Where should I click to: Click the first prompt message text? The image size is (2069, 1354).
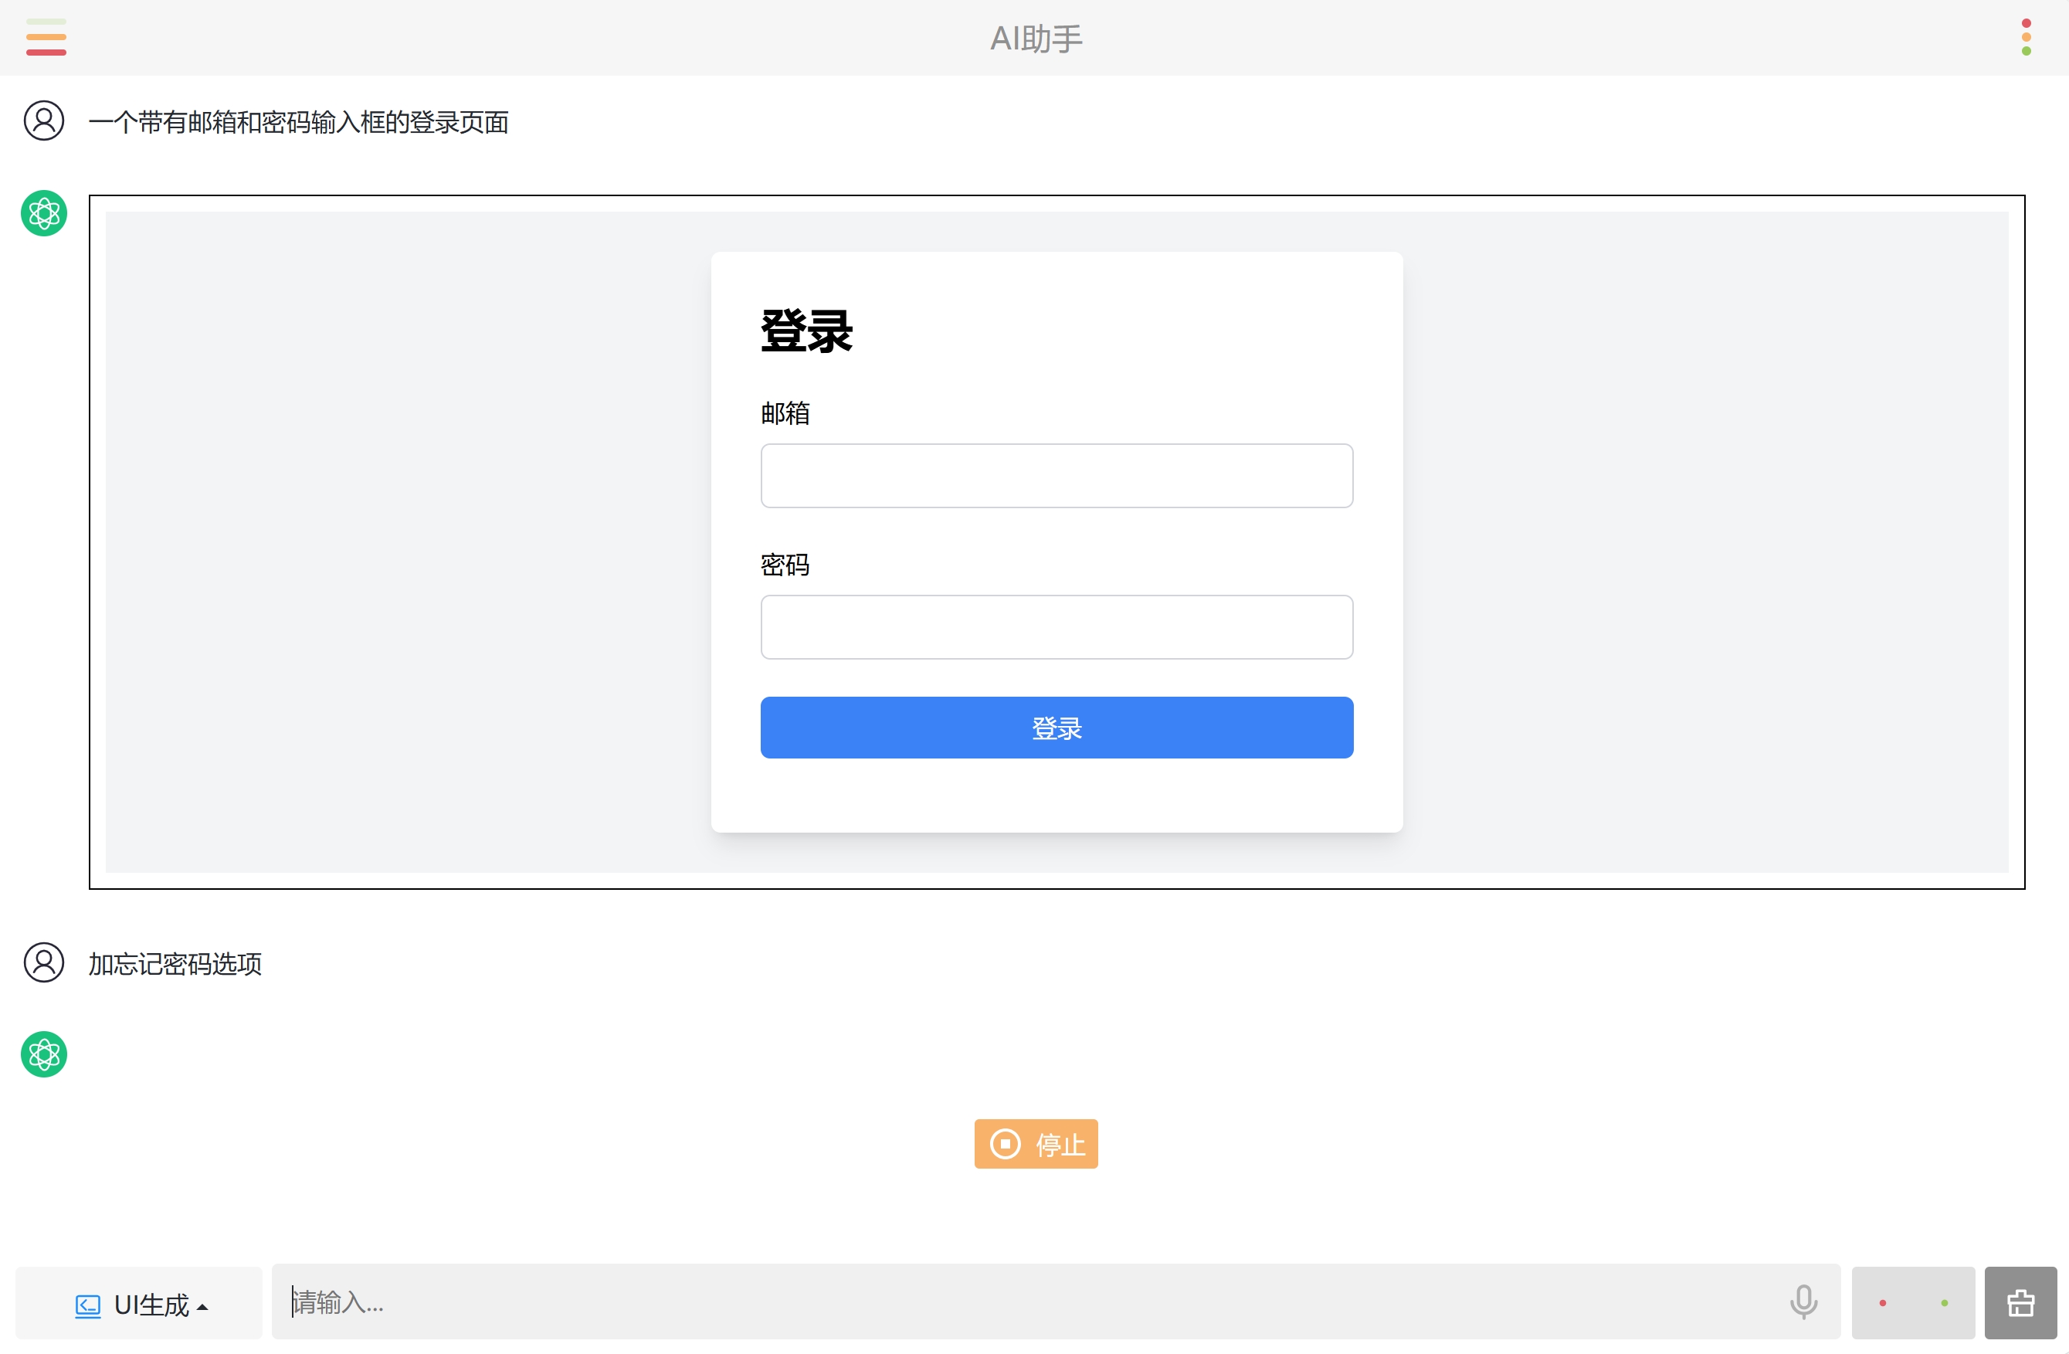tap(298, 123)
